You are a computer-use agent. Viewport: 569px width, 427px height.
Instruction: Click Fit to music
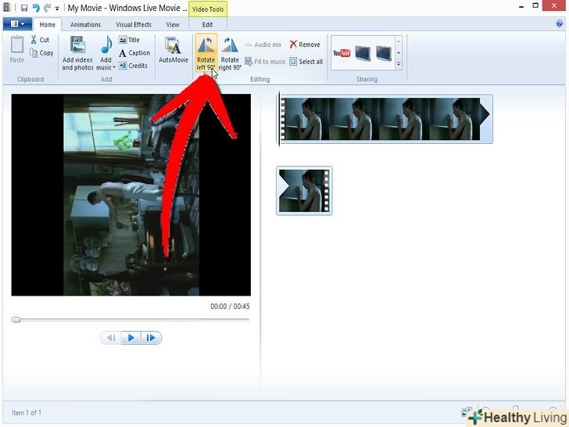tap(265, 61)
